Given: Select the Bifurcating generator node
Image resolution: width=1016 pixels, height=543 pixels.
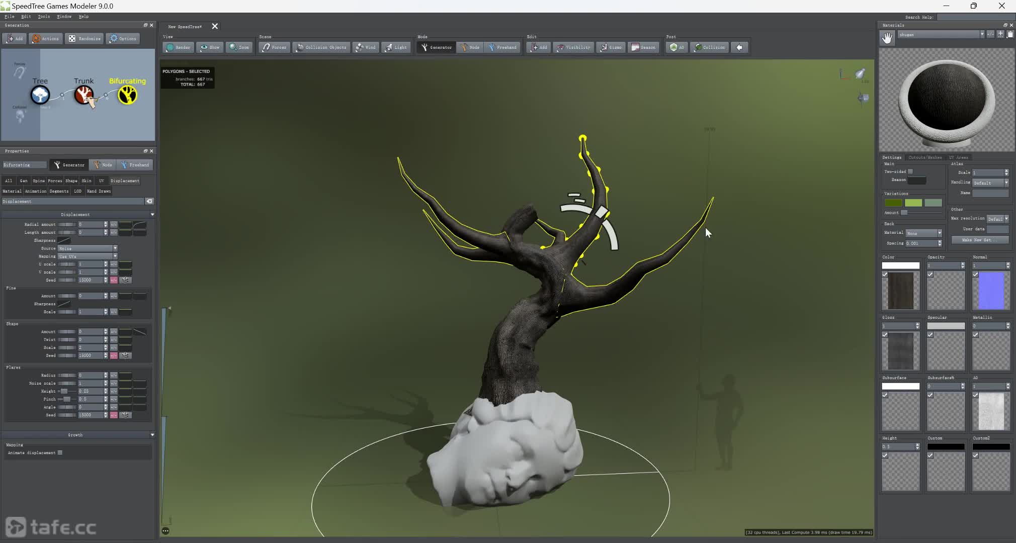Looking at the screenshot, I should pyautogui.click(x=127, y=95).
